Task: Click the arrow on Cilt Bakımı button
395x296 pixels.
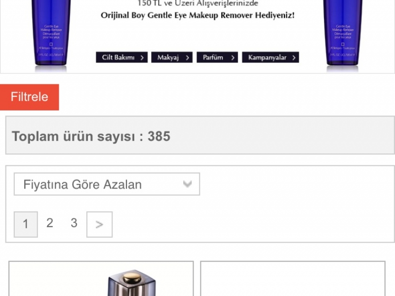Action: 142,58
